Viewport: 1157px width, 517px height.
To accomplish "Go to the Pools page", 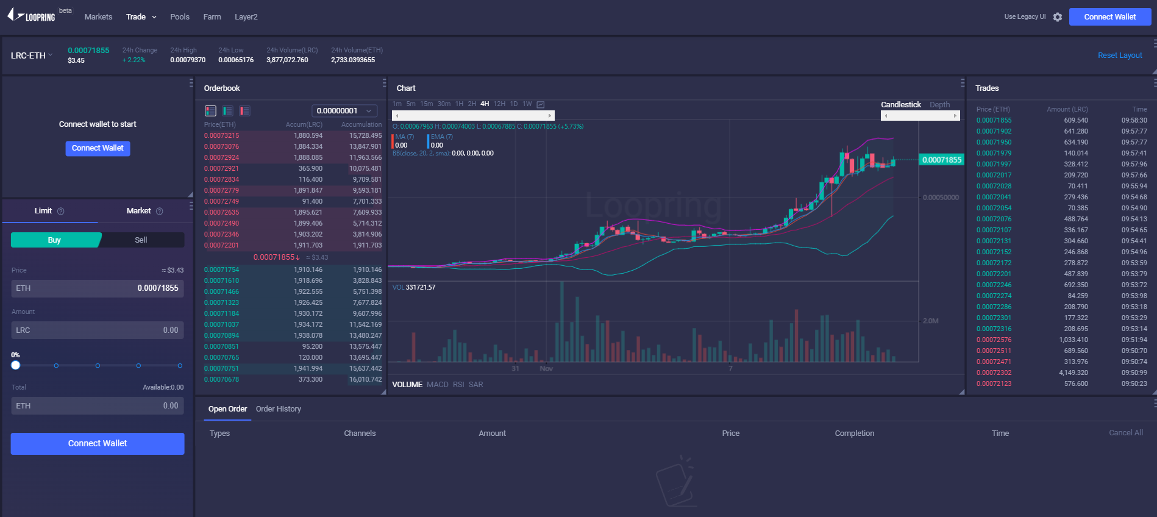I will point(180,17).
